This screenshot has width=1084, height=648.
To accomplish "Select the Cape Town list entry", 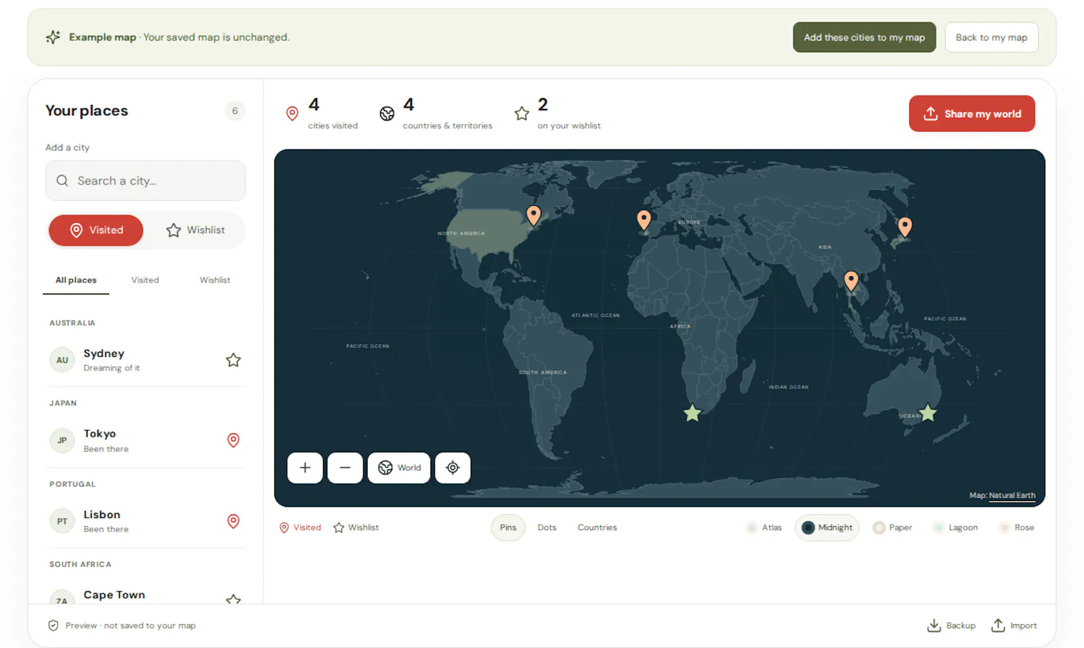I will point(146,596).
